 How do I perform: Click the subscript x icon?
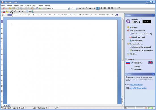coord(20,12)
